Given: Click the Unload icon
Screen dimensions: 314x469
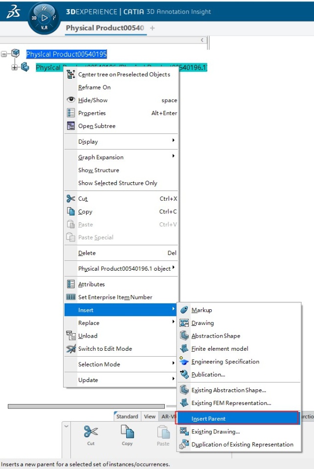Looking at the screenshot, I should [x=71, y=336].
